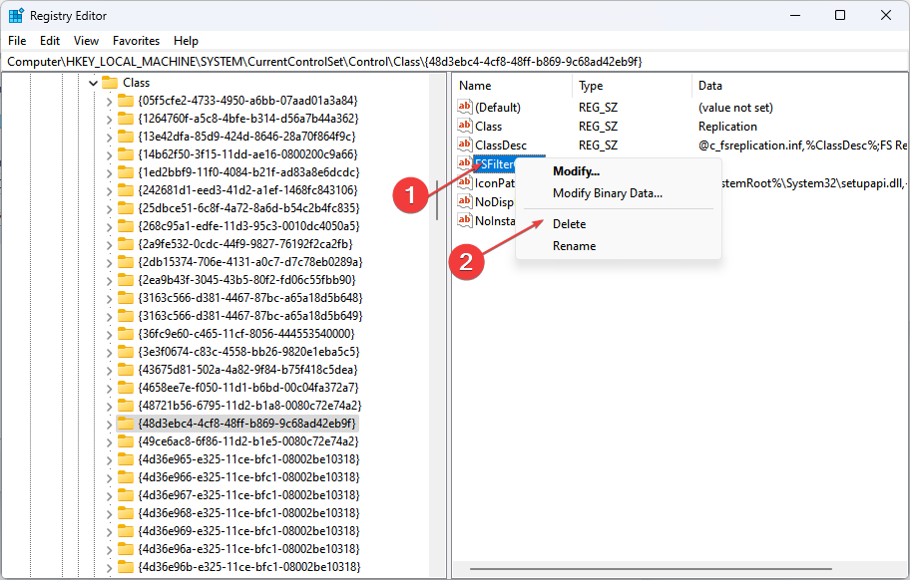Open the Favorites menu

[x=136, y=41]
